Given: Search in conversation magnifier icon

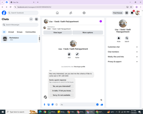Looking at the screenshot, I should [127, 38].
